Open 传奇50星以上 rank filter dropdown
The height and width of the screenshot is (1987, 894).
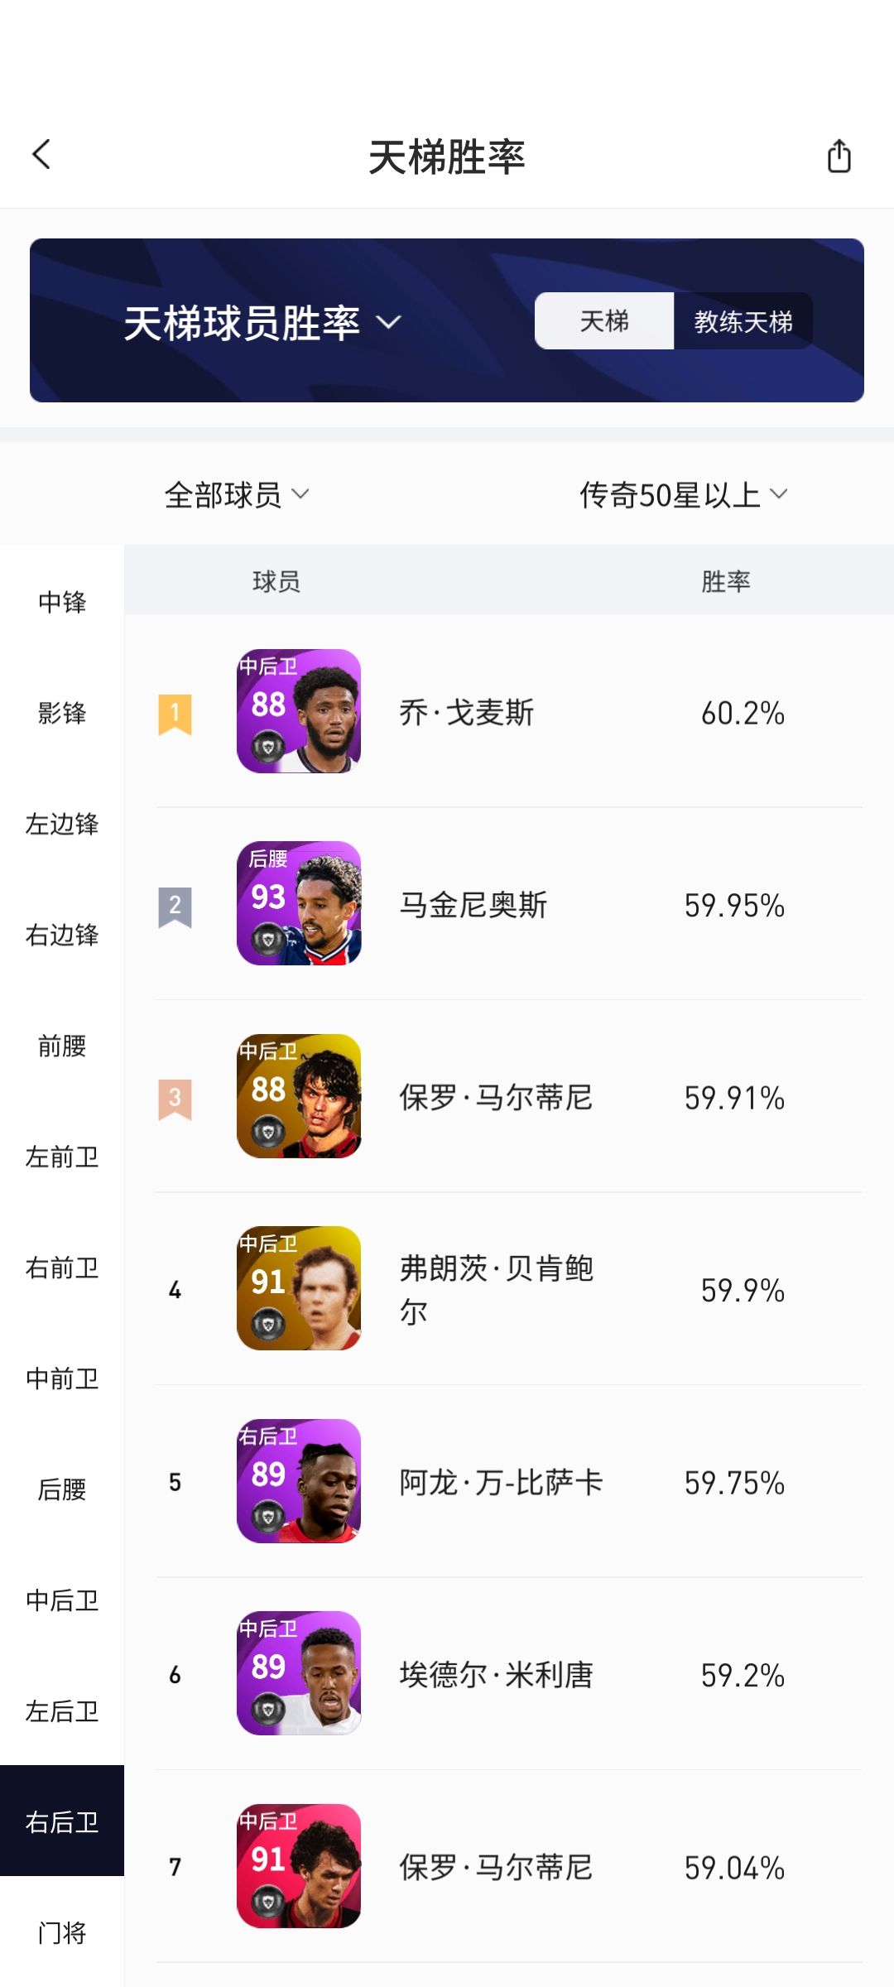click(683, 495)
